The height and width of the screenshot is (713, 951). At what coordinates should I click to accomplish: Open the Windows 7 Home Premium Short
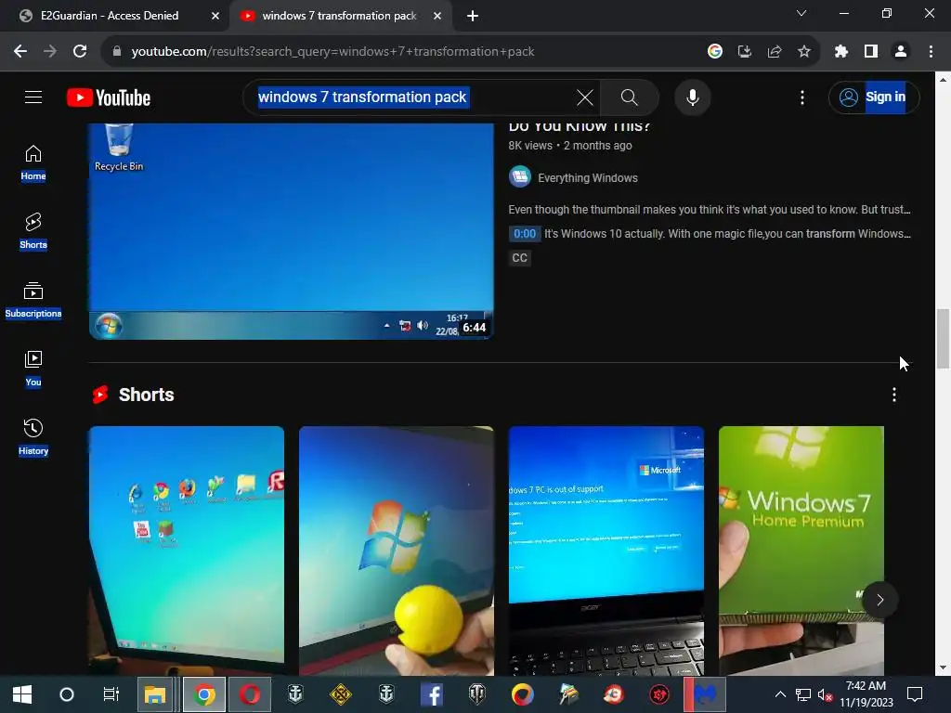click(x=801, y=551)
